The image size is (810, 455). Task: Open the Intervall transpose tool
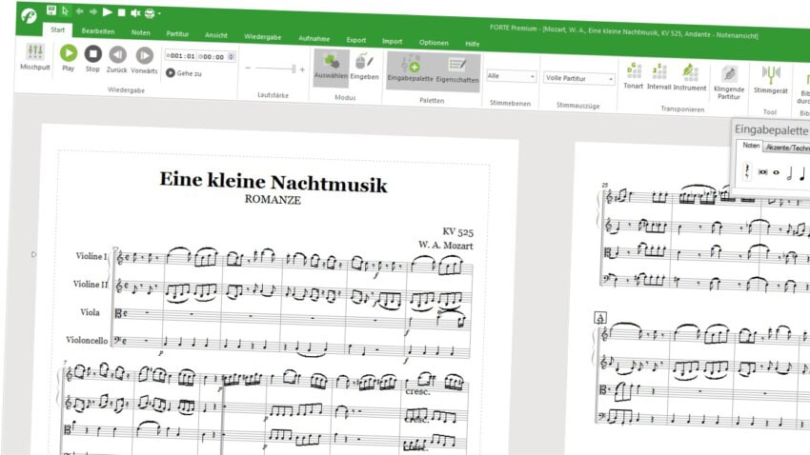click(658, 75)
